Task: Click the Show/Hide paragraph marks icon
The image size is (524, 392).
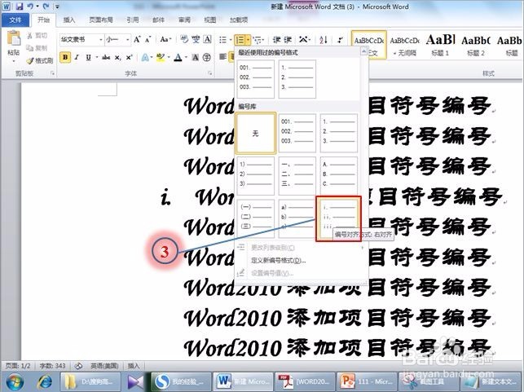Action: tap(340, 40)
